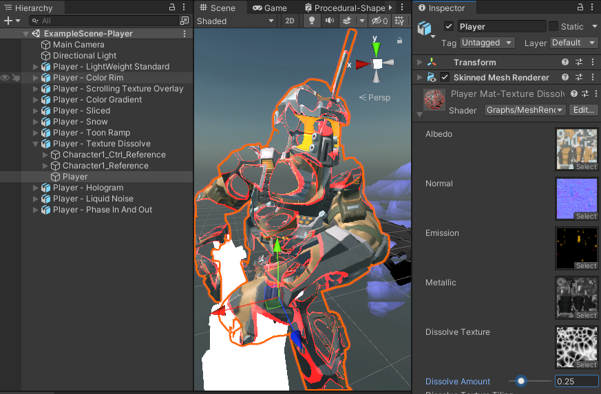The width and height of the screenshot is (601, 394).
Task: Click Select on Metallic texture
Action: tap(586, 315)
